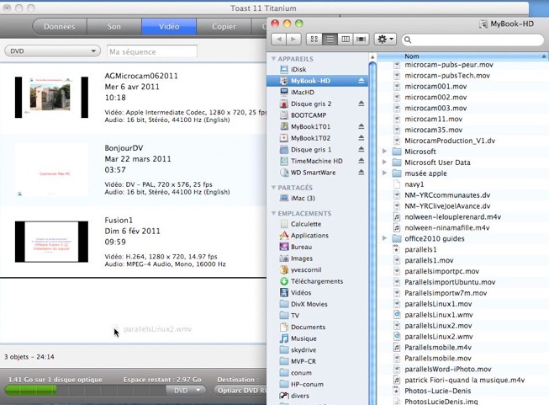The image size is (549, 405).
Task: Eject the Disque gris 1 drive
Action: pyautogui.click(x=361, y=150)
